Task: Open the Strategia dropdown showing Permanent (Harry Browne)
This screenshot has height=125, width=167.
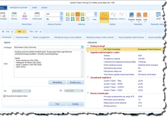Action: [82, 47]
